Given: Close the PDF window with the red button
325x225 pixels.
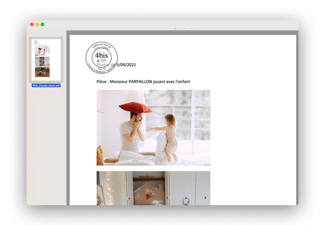Looking at the screenshot, I should 32,24.
